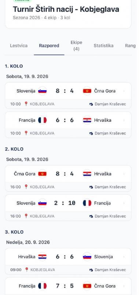The image size is (139, 295).
Task: Click France flag in Francija–Hrvaška match
Action: coord(43,120)
